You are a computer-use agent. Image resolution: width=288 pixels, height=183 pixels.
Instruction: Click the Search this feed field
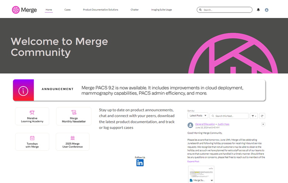(229, 116)
